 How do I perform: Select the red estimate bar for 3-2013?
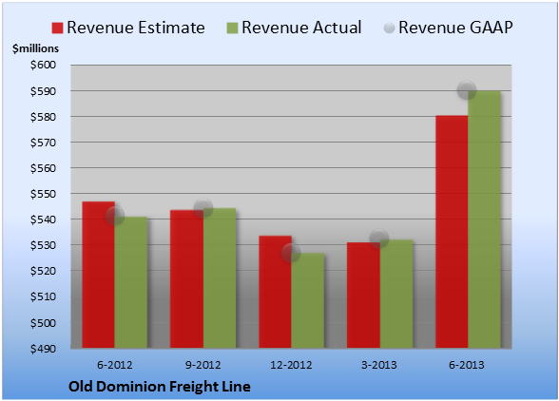(363, 296)
